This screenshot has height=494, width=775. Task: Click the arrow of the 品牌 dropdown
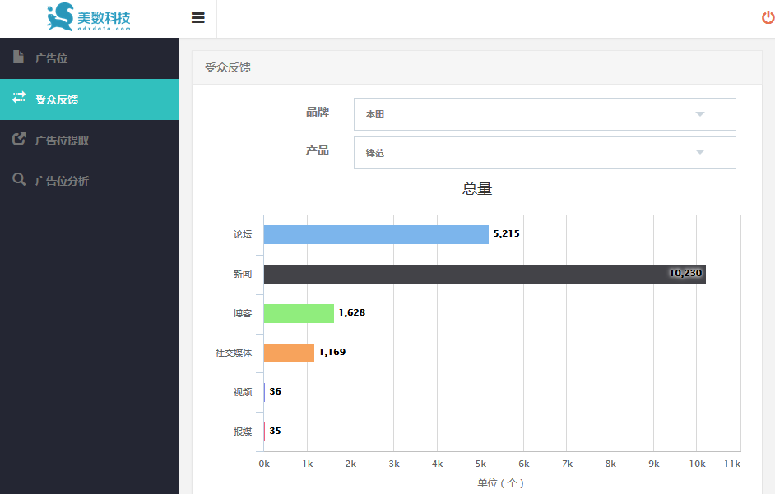coord(699,114)
